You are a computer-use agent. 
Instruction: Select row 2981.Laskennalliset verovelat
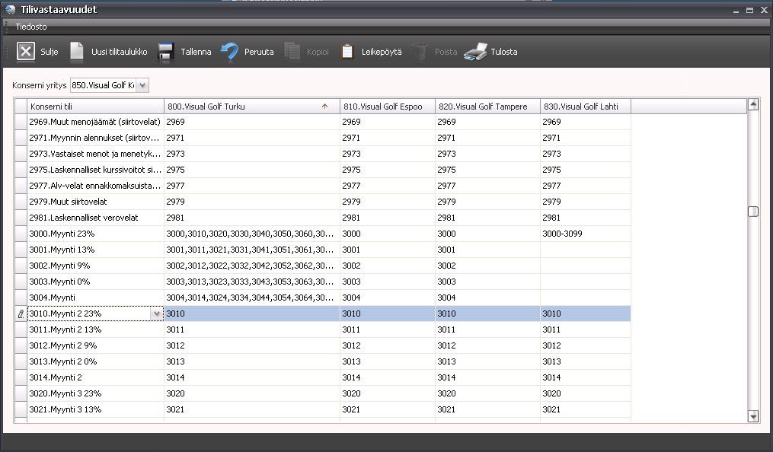coord(322,218)
